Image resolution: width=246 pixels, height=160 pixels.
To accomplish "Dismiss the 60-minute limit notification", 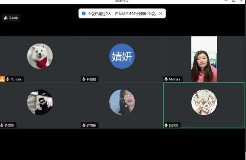I will [160, 14].
